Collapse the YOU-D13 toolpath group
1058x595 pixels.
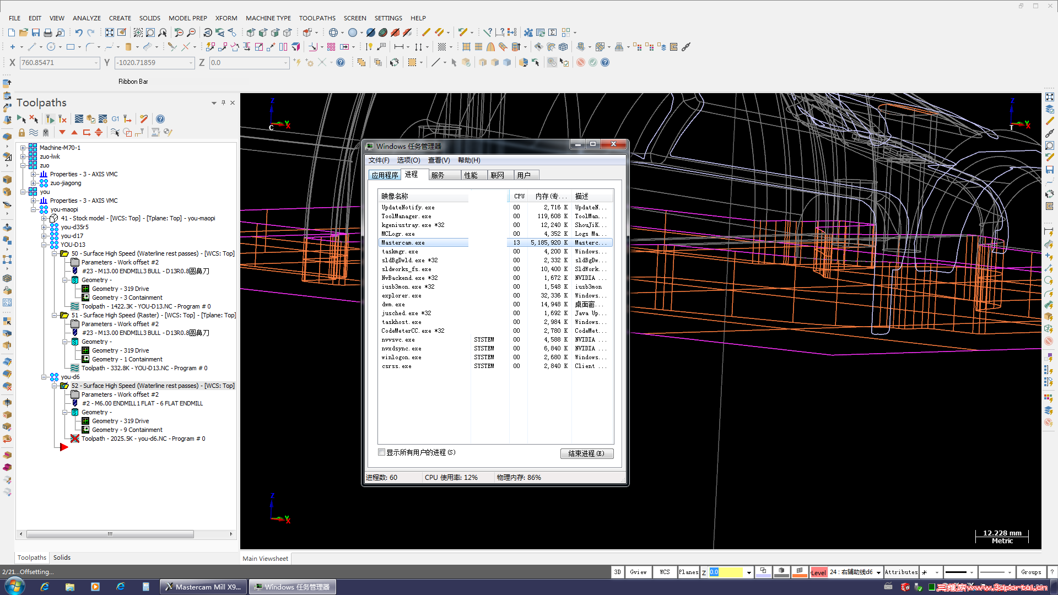[44, 245]
